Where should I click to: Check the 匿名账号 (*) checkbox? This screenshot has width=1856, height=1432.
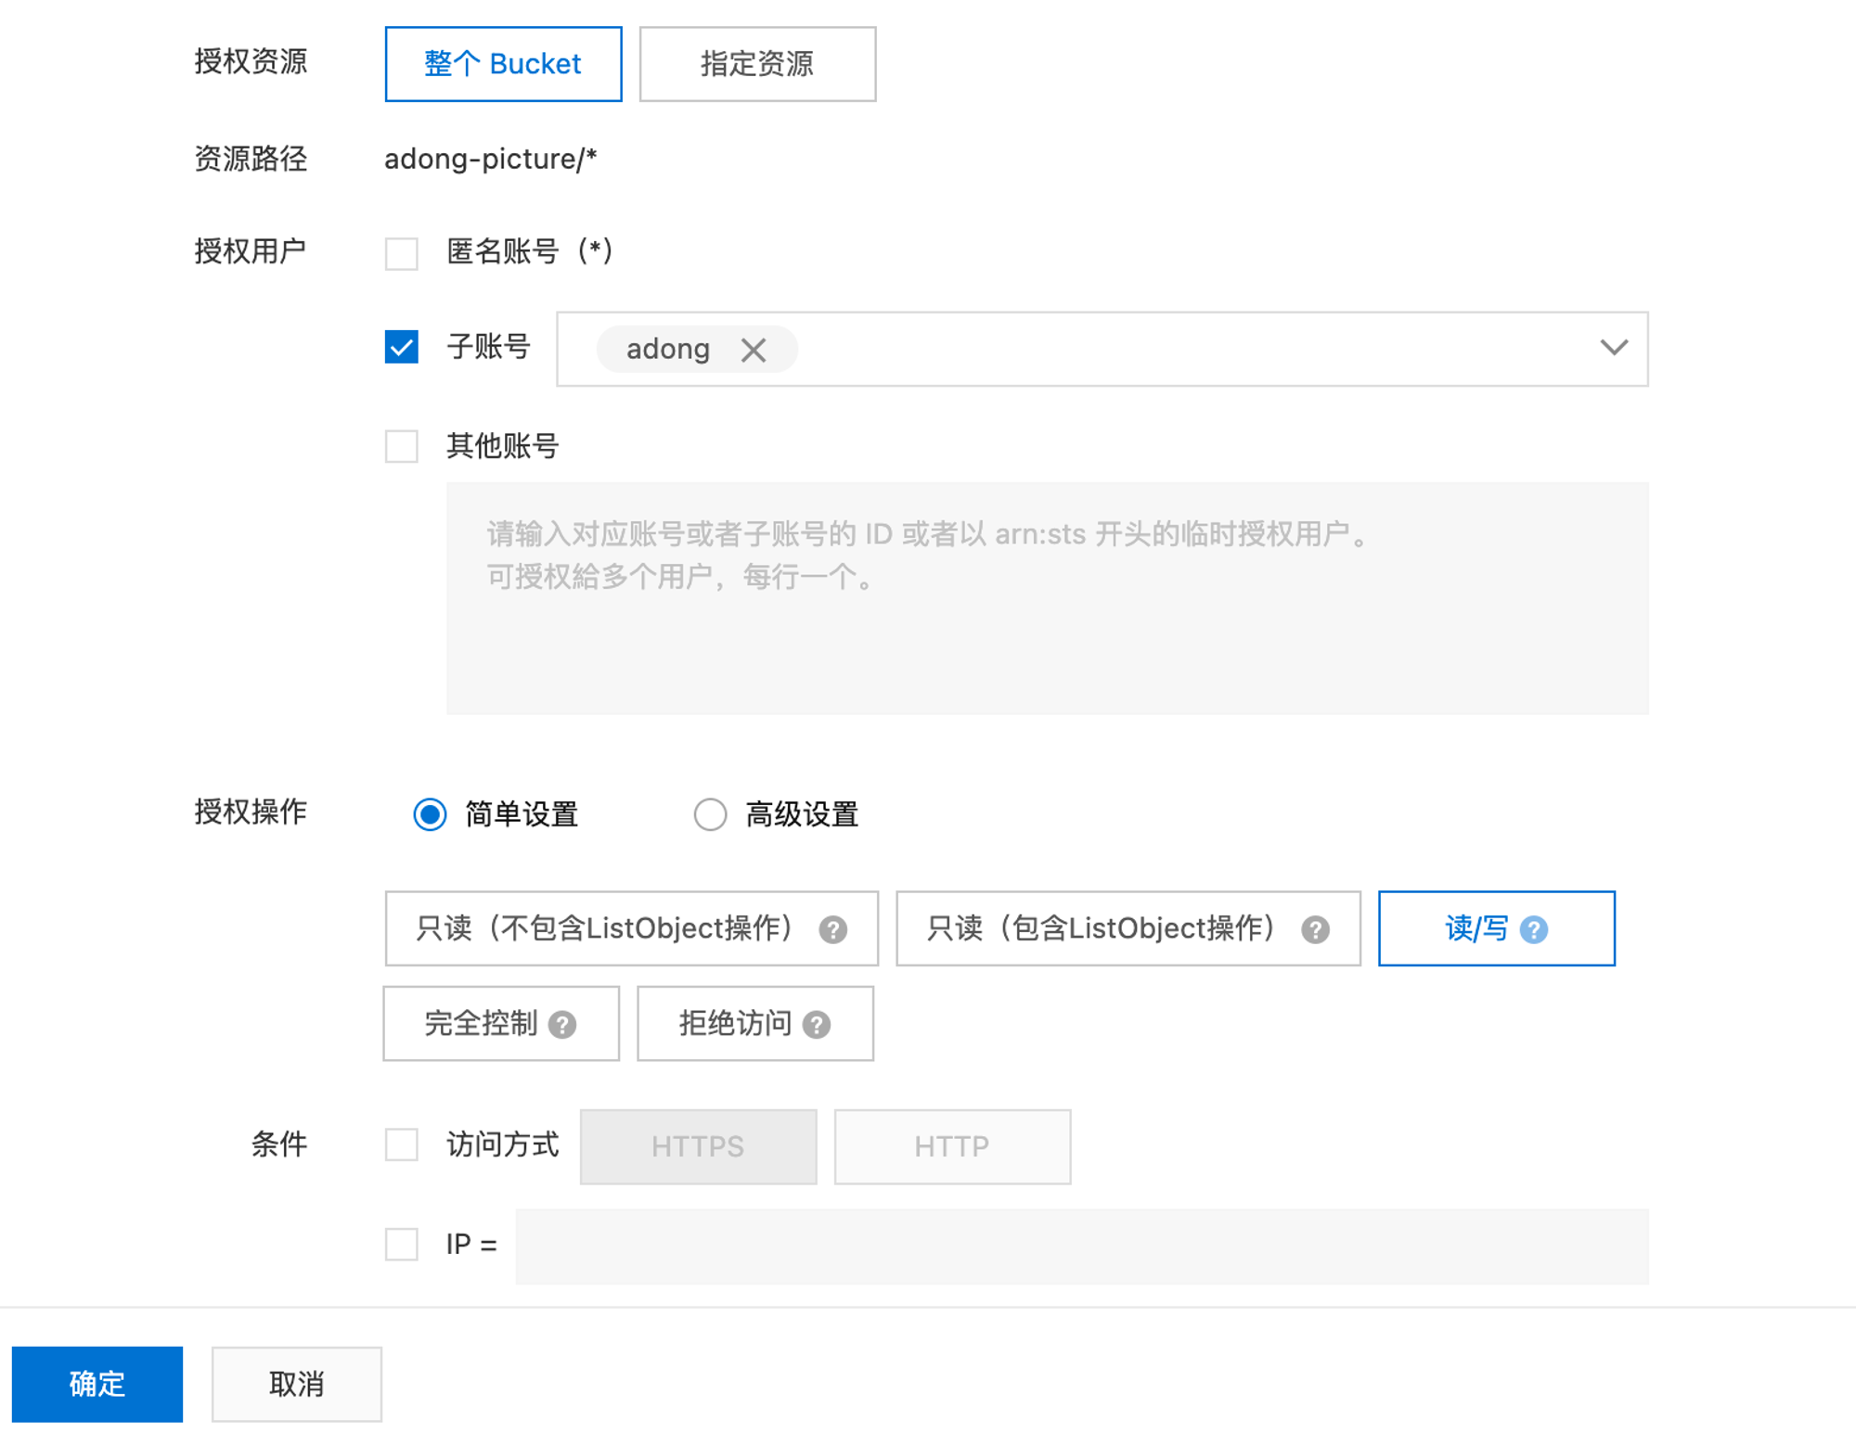401,252
